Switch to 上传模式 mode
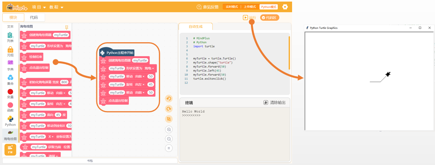The width and height of the screenshot is (435, 165). (250, 7)
